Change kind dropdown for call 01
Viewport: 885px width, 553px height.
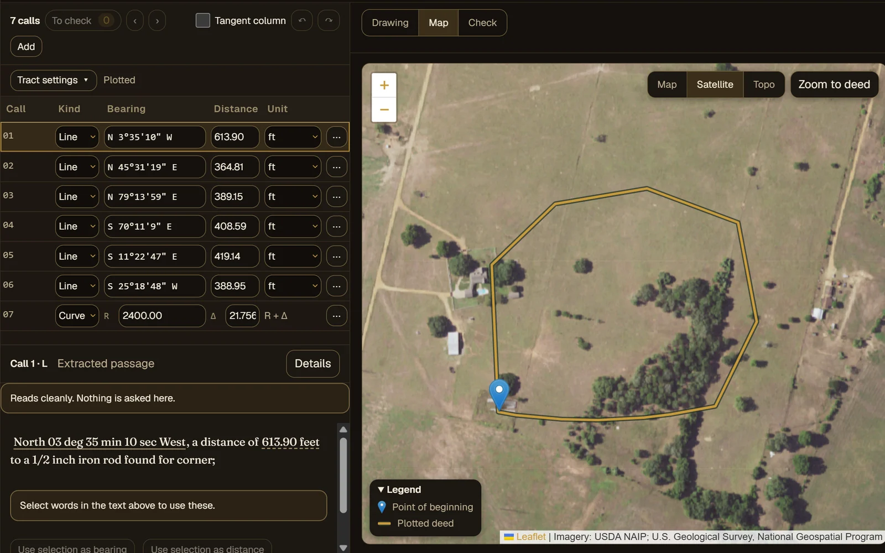[x=77, y=137]
